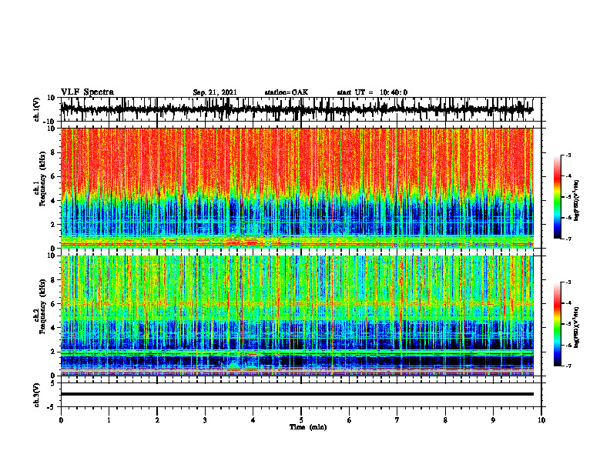Click the "Time (min)" x-axis label
The height and width of the screenshot is (471, 610).
pyautogui.click(x=308, y=427)
